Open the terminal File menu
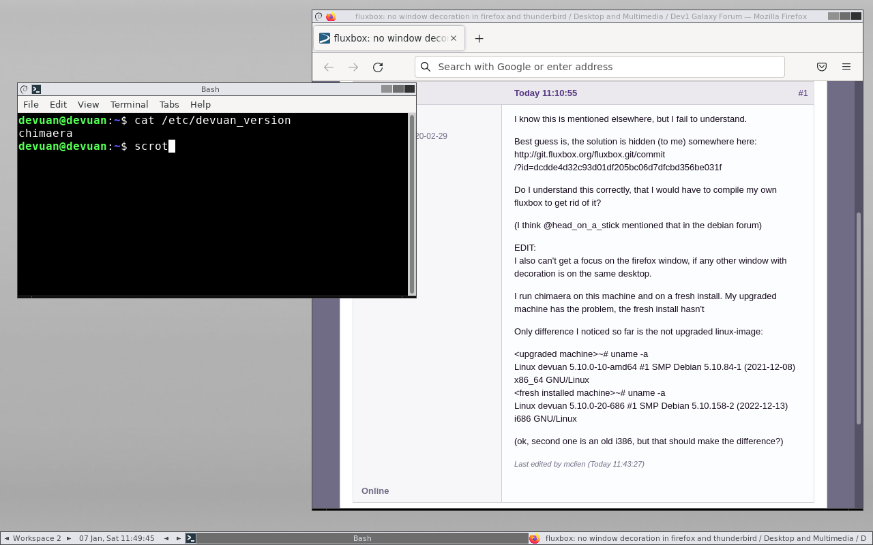The width and height of the screenshot is (873, 545). 31,104
